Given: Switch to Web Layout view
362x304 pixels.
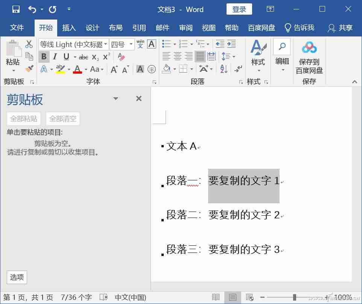Looking at the screenshot, I should click(249, 297).
